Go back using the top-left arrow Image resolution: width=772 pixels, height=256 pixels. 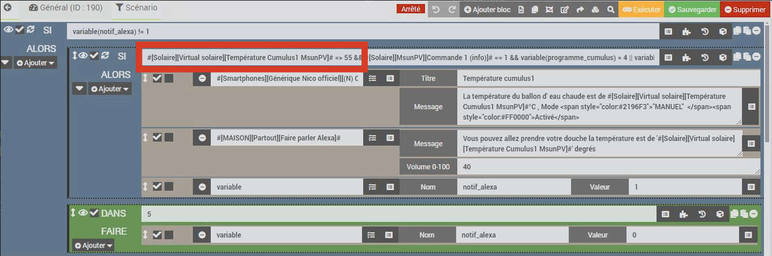pos(8,8)
